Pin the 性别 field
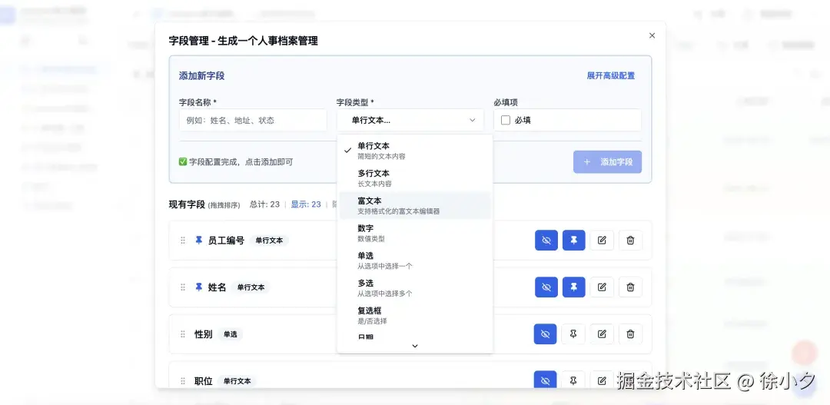The image size is (830, 405). tap(573, 334)
